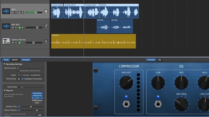Solo the Seismic (Ronnie) track
This screenshot has height=117, width=209.
coord(16,43)
